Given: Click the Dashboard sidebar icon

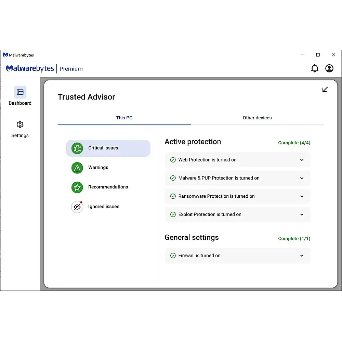Looking at the screenshot, I should pyautogui.click(x=20, y=92).
